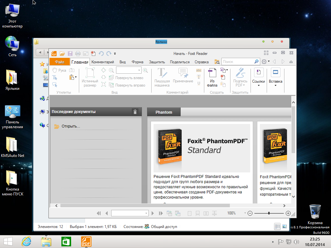Screen dimensions: 331x248
Task: Click the search magnifier icon in the search box
Action: [256, 62]
